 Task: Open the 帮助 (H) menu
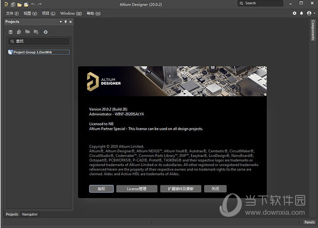[94, 13]
